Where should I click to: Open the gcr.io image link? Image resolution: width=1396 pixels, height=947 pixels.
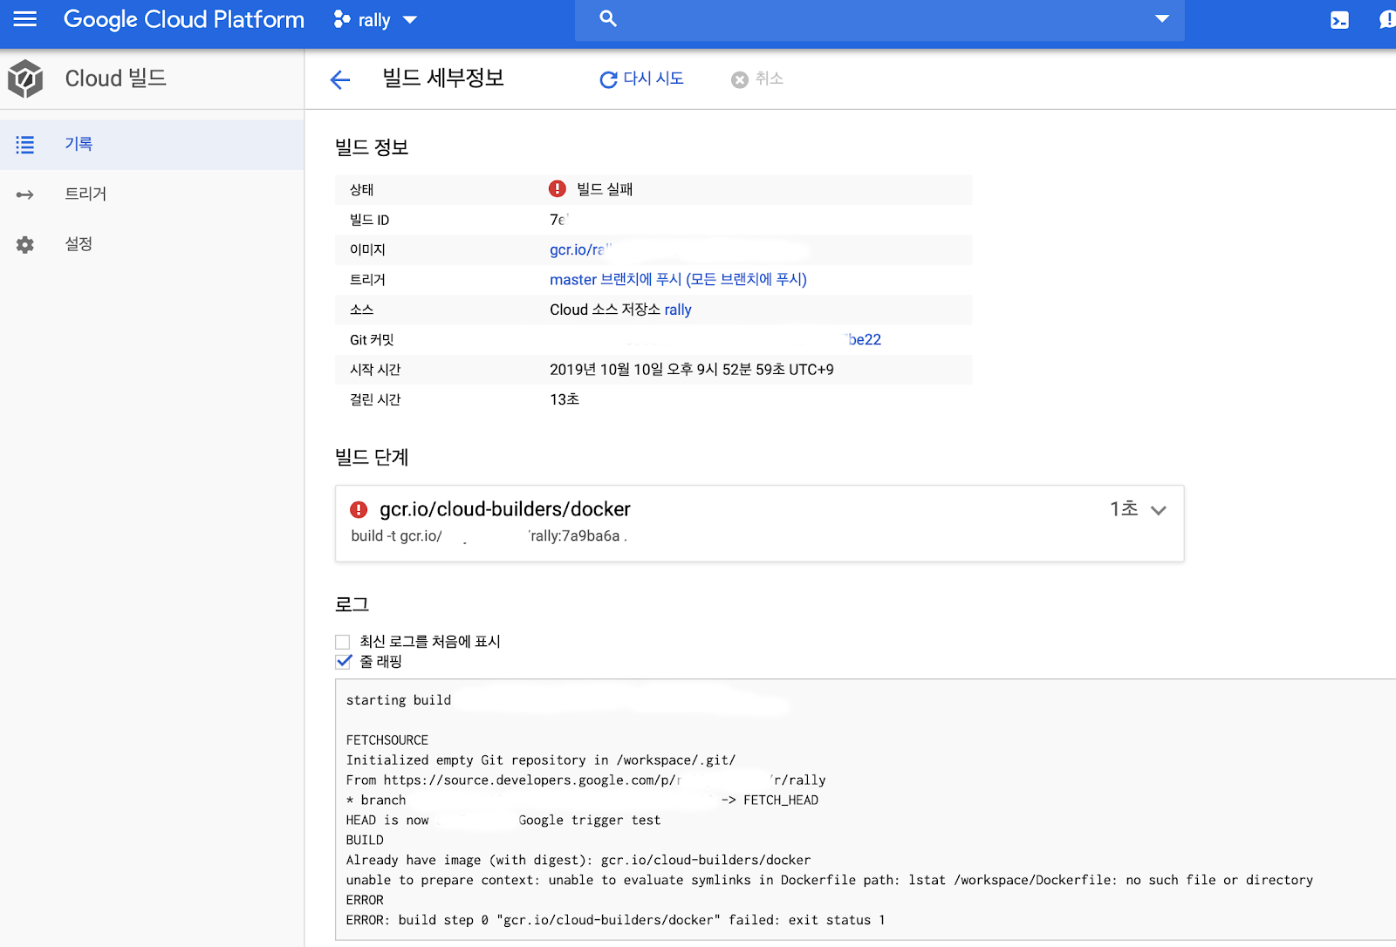(x=580, y=249)
